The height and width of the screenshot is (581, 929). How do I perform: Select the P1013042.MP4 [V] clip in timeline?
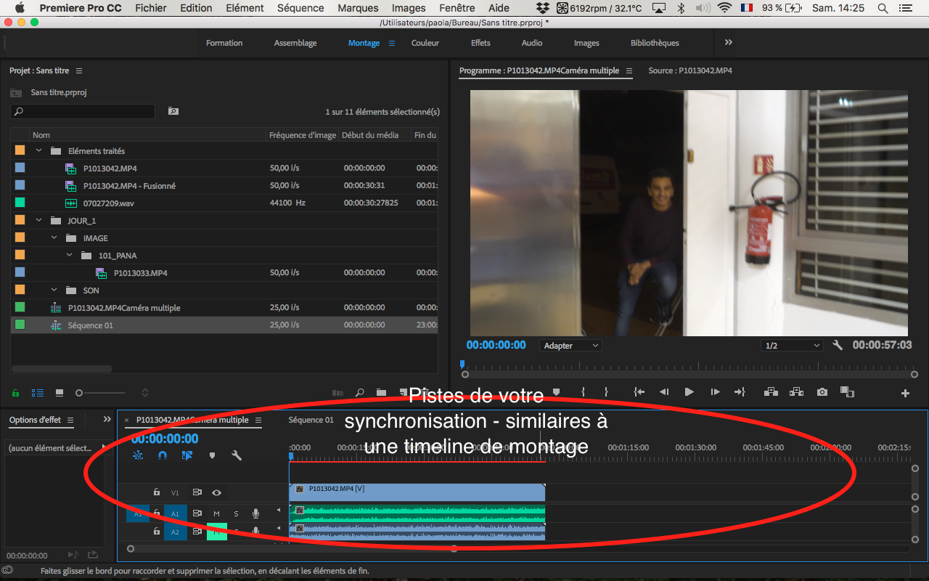tap(417, 492)
